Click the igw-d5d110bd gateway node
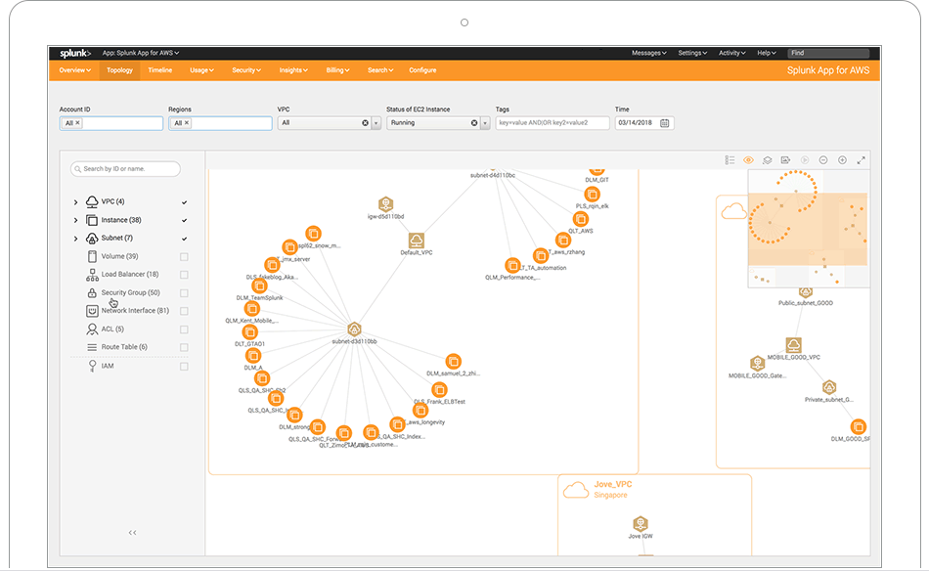Screen dimensions: 929x571 coord(385,204)
